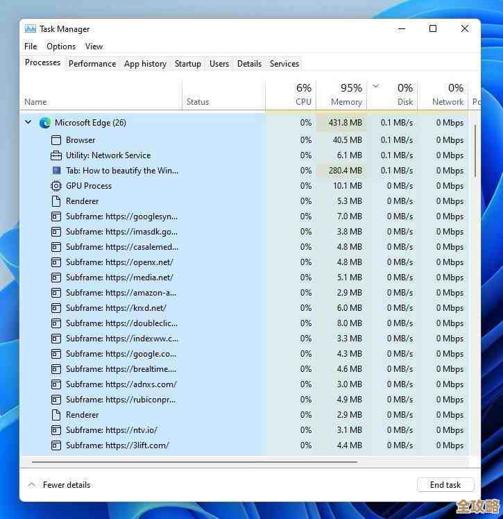This screenshot has height=519, width=503.
Task: Click the indexww.c subframe icon
Action: click(x=56, y=339)
